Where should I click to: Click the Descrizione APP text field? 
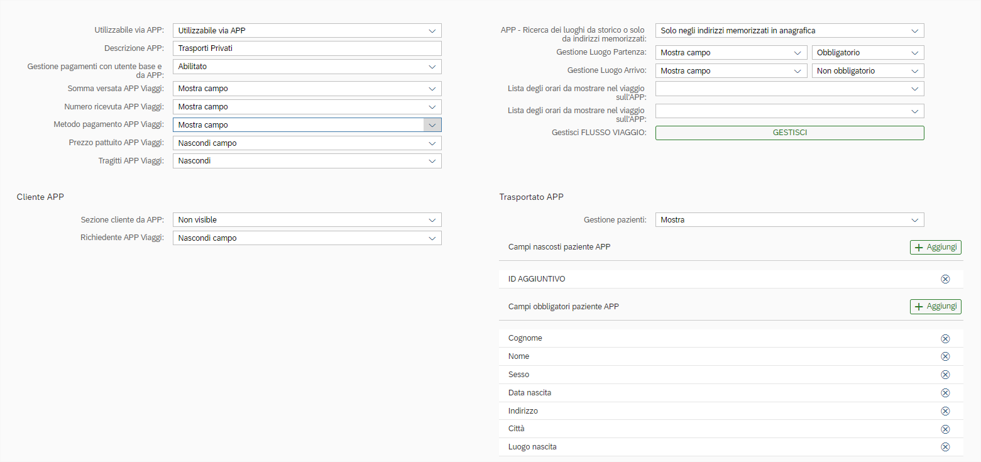(x=307, y=48)
